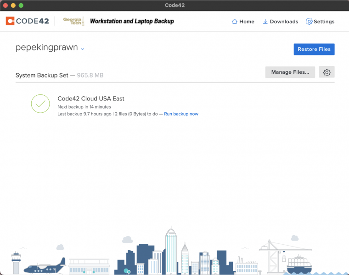Click the Next backup in 14 minutes text
Viewport: 349px width, 275px height.
click(84, 107)
